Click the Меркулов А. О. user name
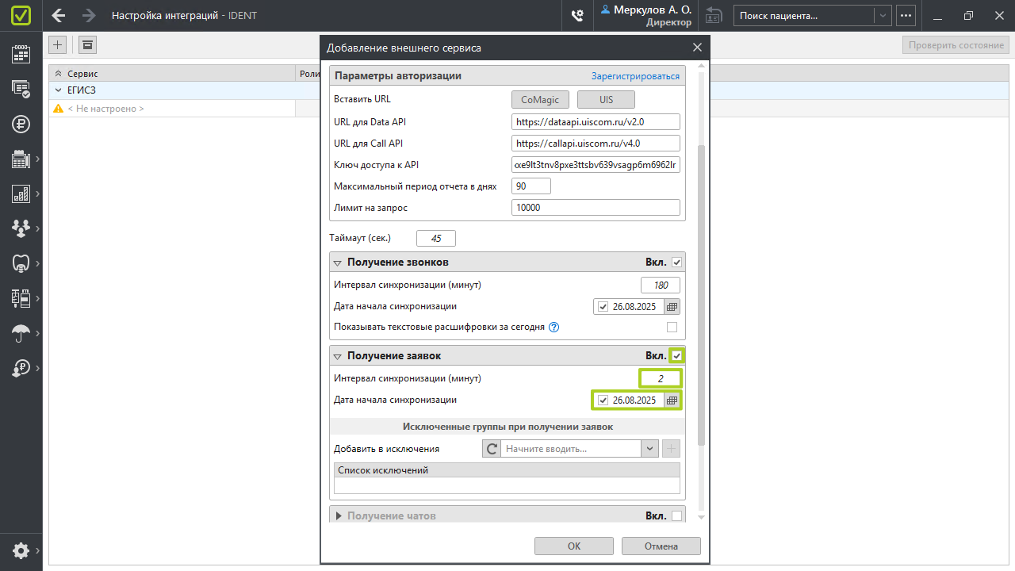Image resolution: width=1015 pixels, height=571 pixels. [x=653, y=10]
